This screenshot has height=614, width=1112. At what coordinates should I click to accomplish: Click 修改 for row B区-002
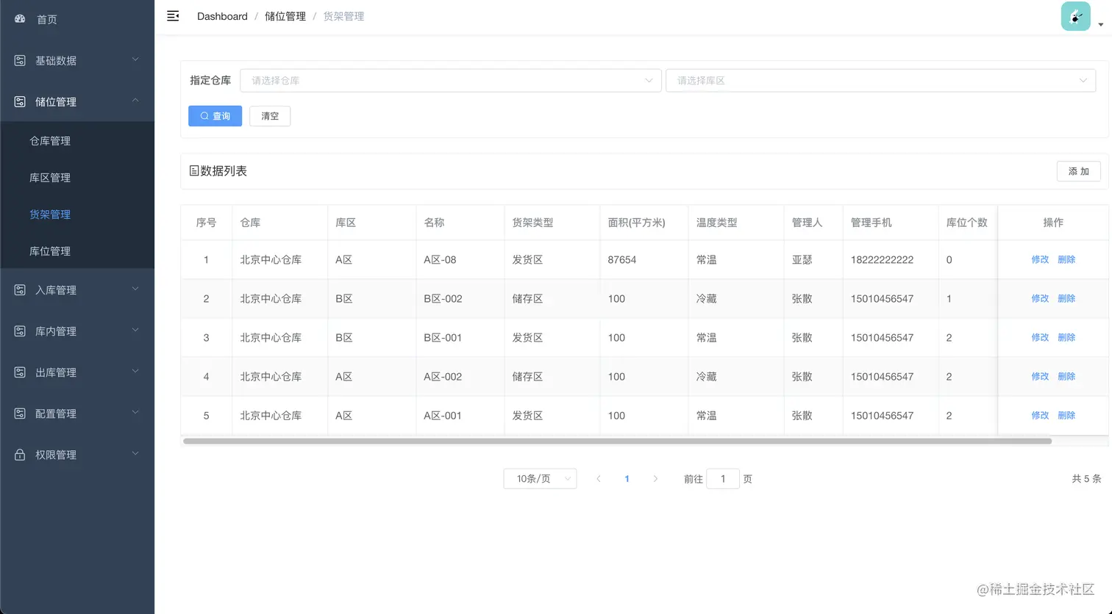pyautogui.click(x=1040, y=298)
